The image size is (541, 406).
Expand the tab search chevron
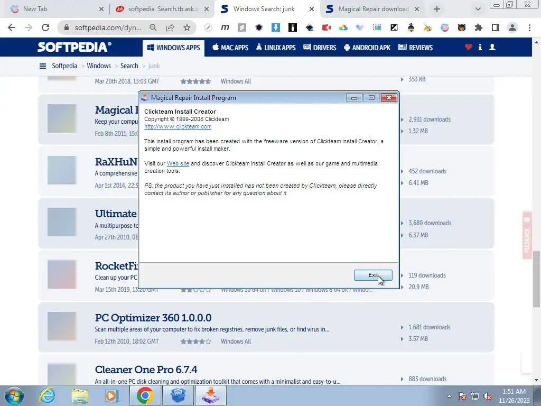coord(478,9)
